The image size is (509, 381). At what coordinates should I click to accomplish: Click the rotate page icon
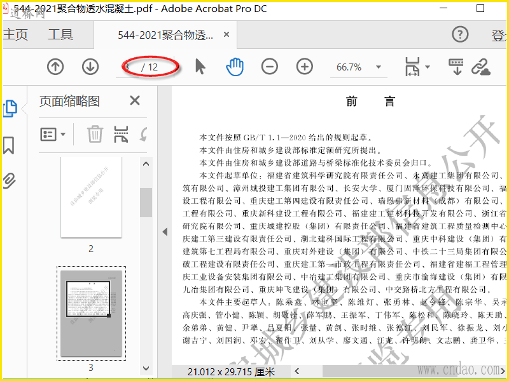pyautogui.click(x=143, y=134)
